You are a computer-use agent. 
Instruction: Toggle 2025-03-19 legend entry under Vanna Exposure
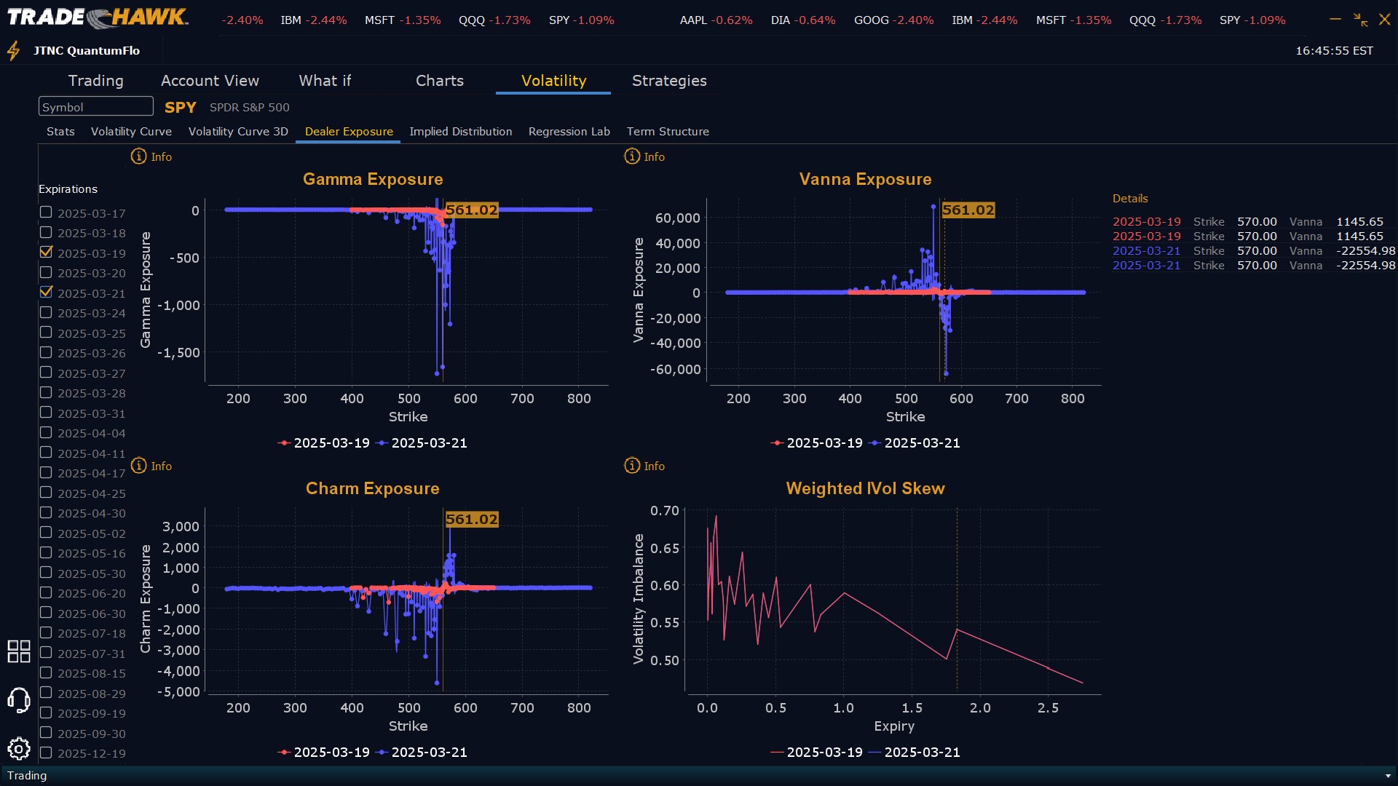coord(824,443)
